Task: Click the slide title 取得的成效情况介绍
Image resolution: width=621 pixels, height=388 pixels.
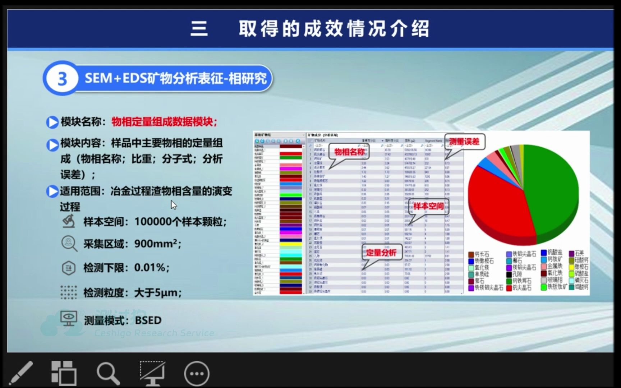Action: click(x=334, y=29)
